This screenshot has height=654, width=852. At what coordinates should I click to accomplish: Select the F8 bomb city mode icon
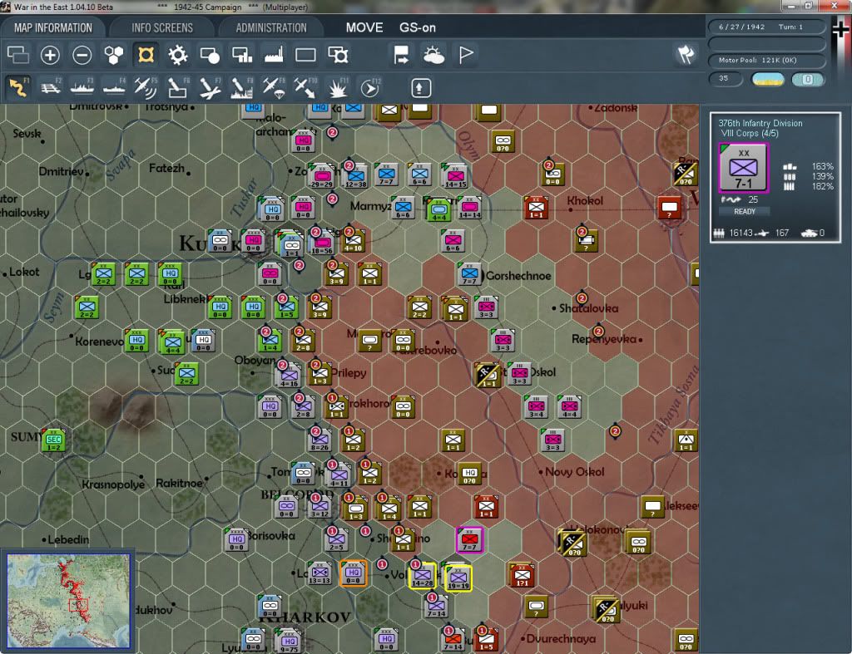point(242,87)
